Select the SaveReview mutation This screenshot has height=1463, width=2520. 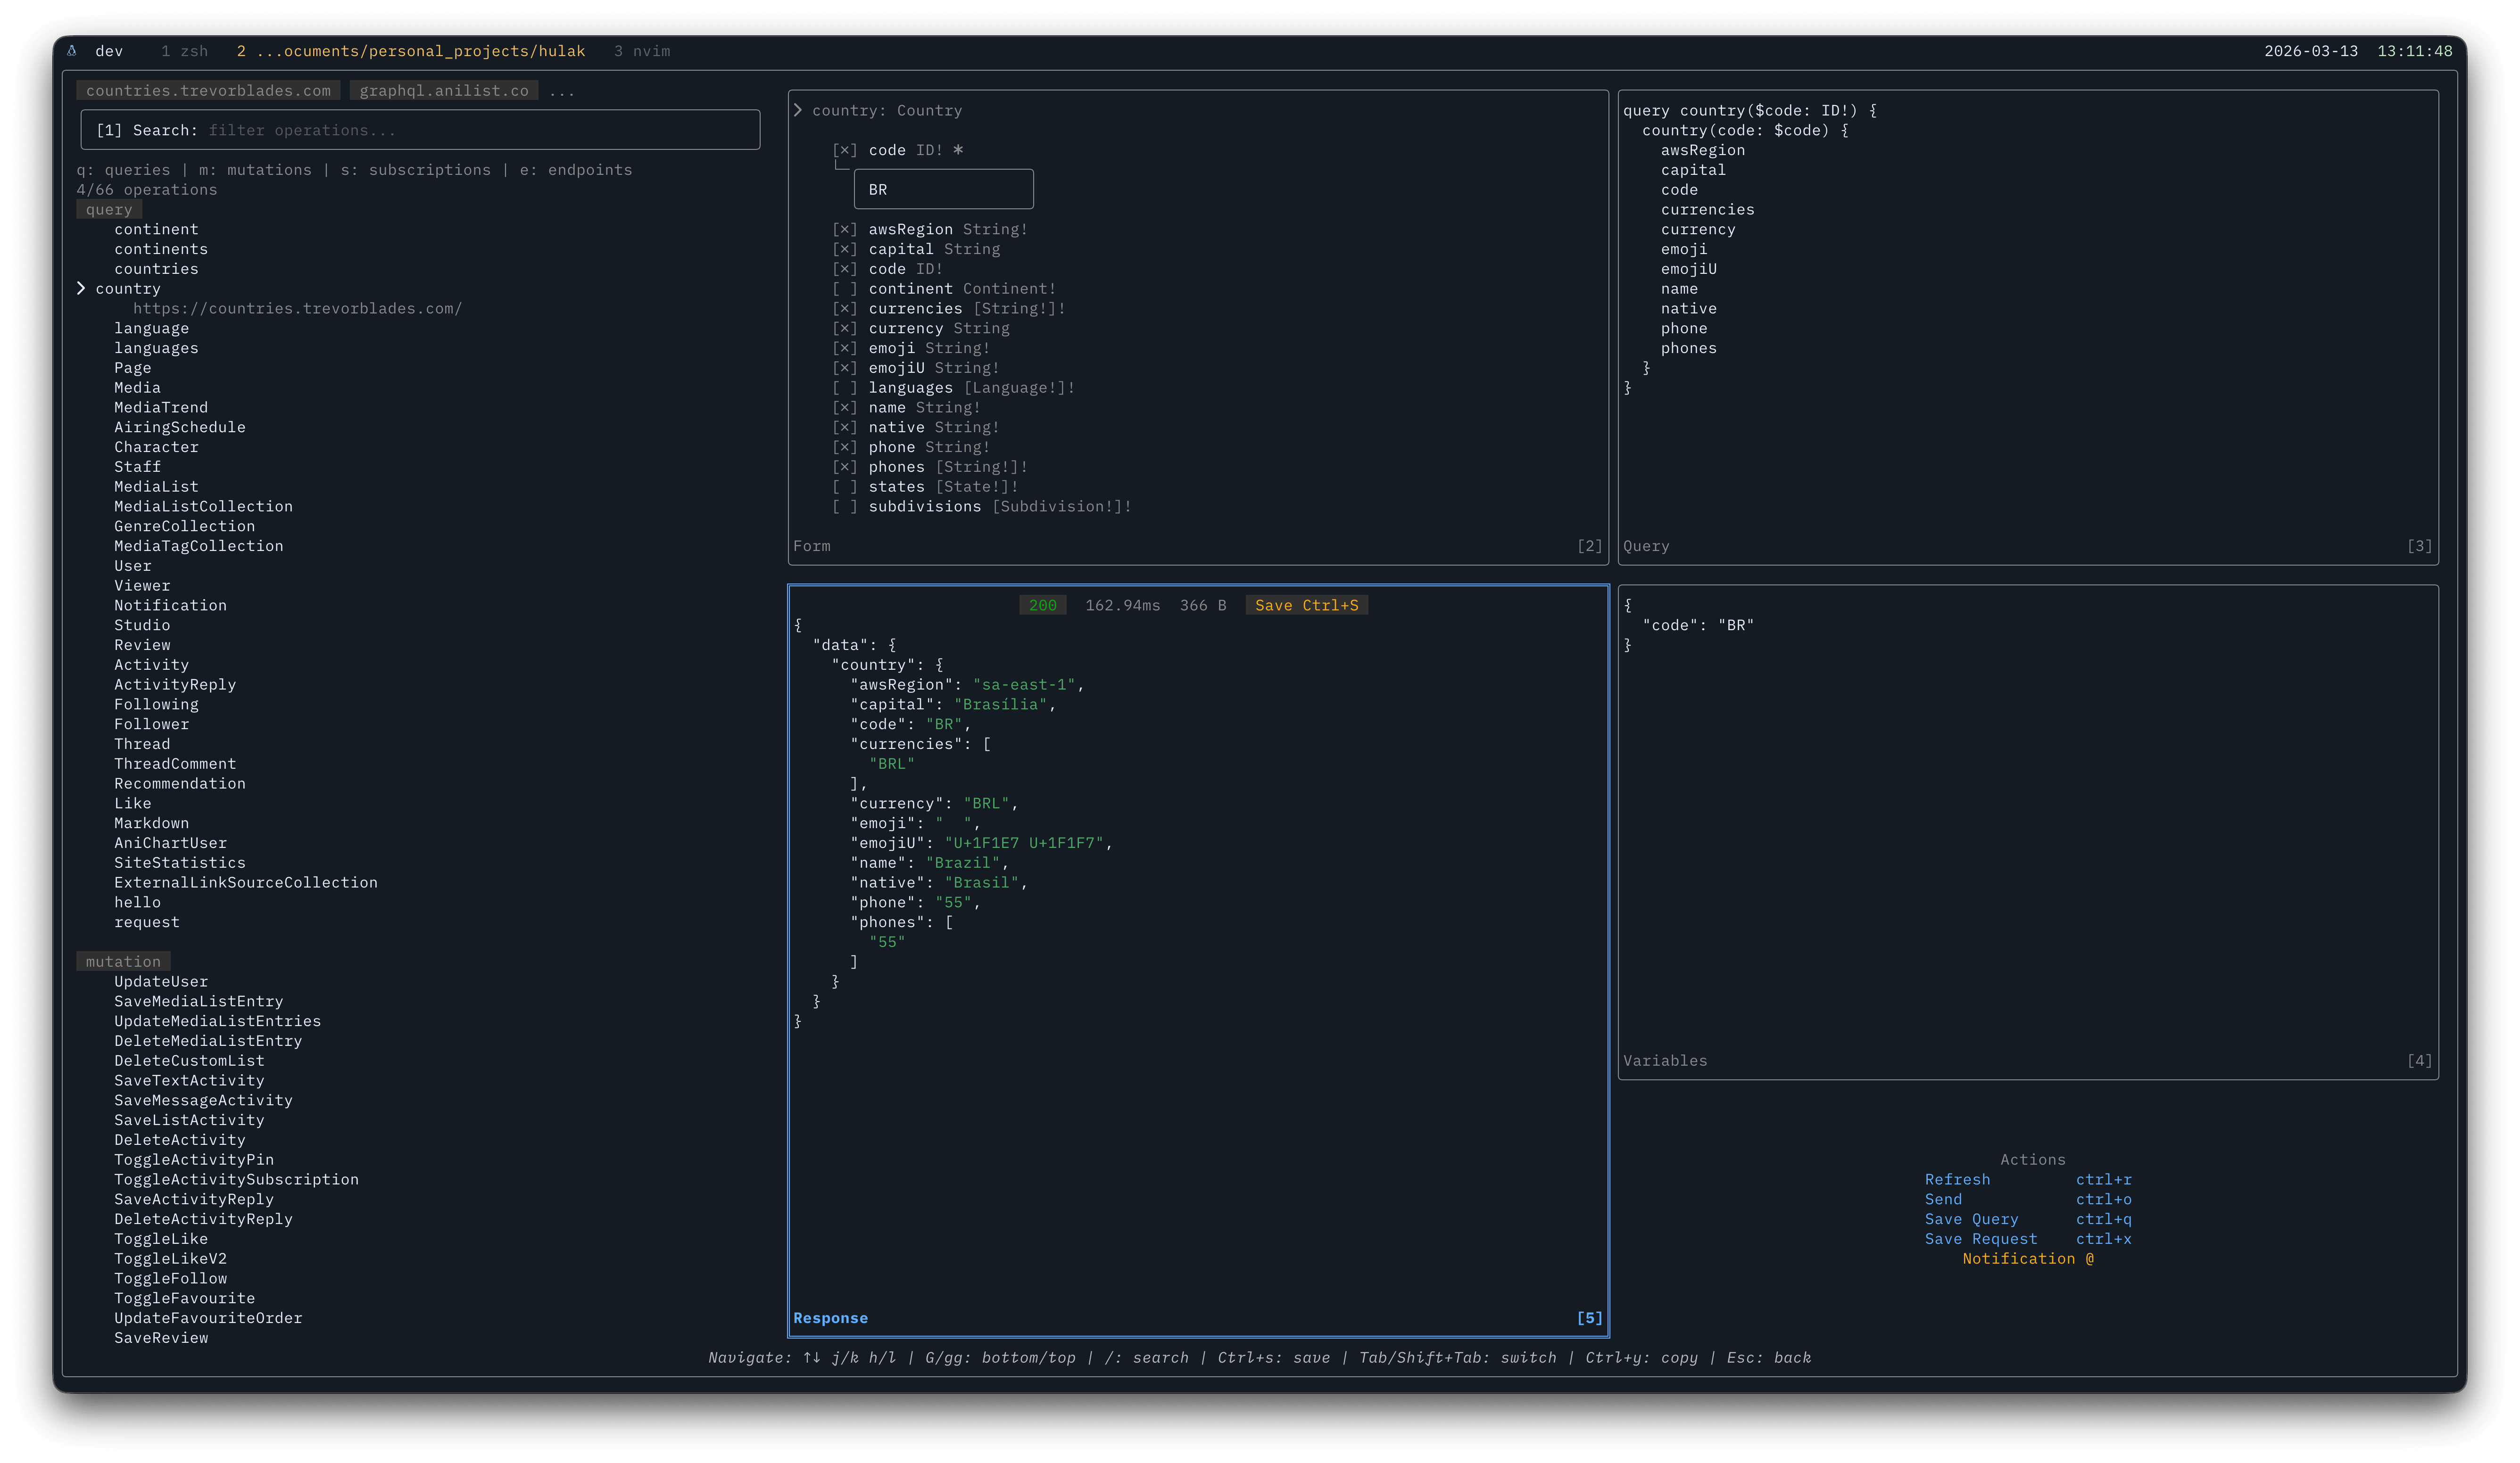pyautogui.click(x=161, y=1338)
